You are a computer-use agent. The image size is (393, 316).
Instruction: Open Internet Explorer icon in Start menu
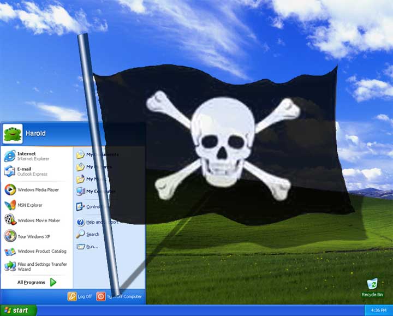point(10,156)
